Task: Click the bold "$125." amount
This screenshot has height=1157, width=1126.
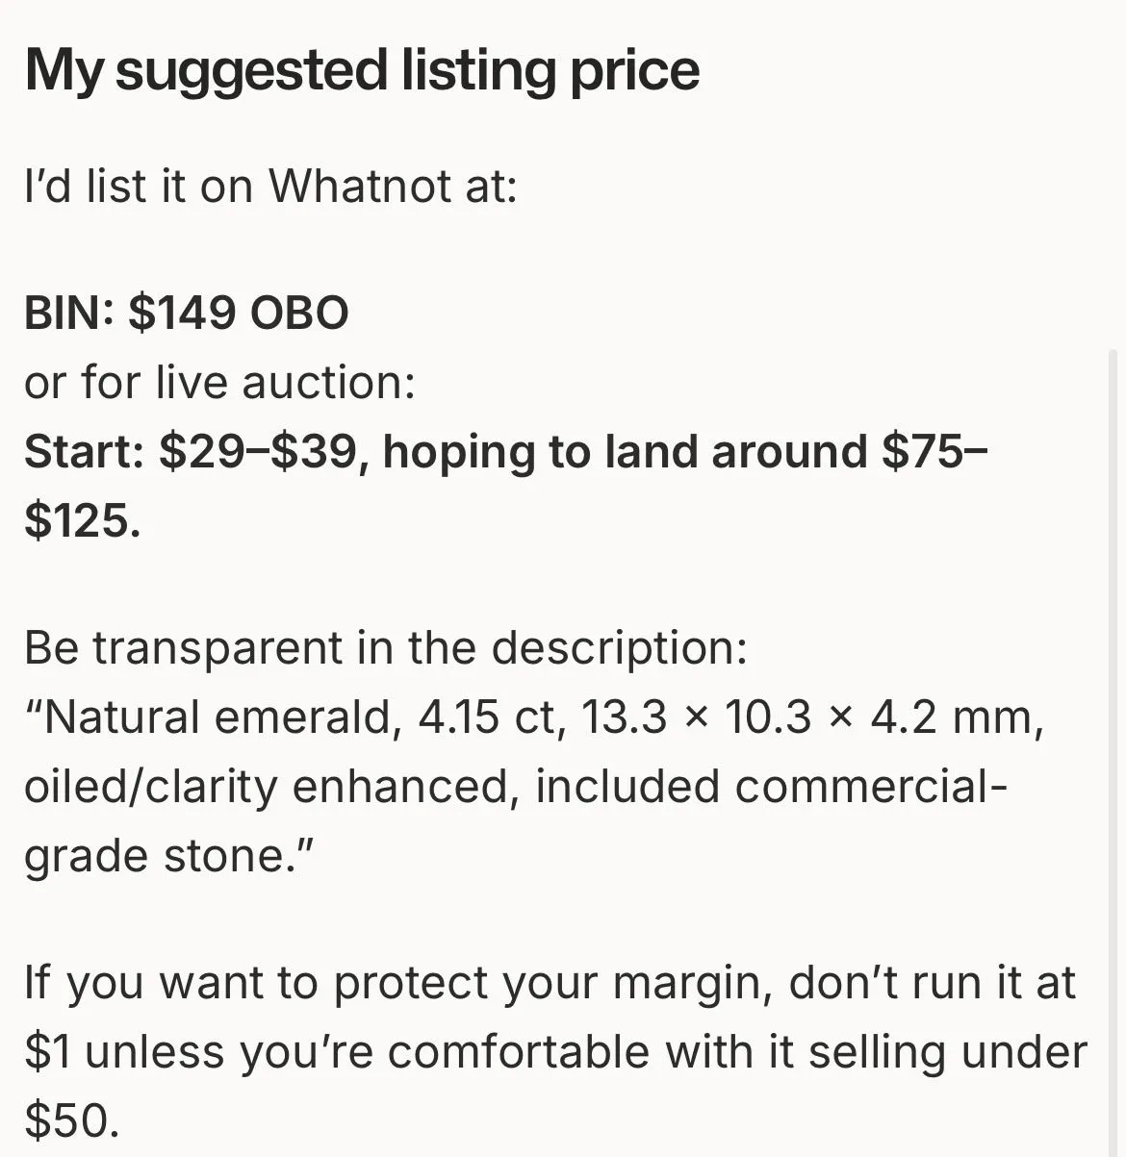Action: [x=83, y=521]
